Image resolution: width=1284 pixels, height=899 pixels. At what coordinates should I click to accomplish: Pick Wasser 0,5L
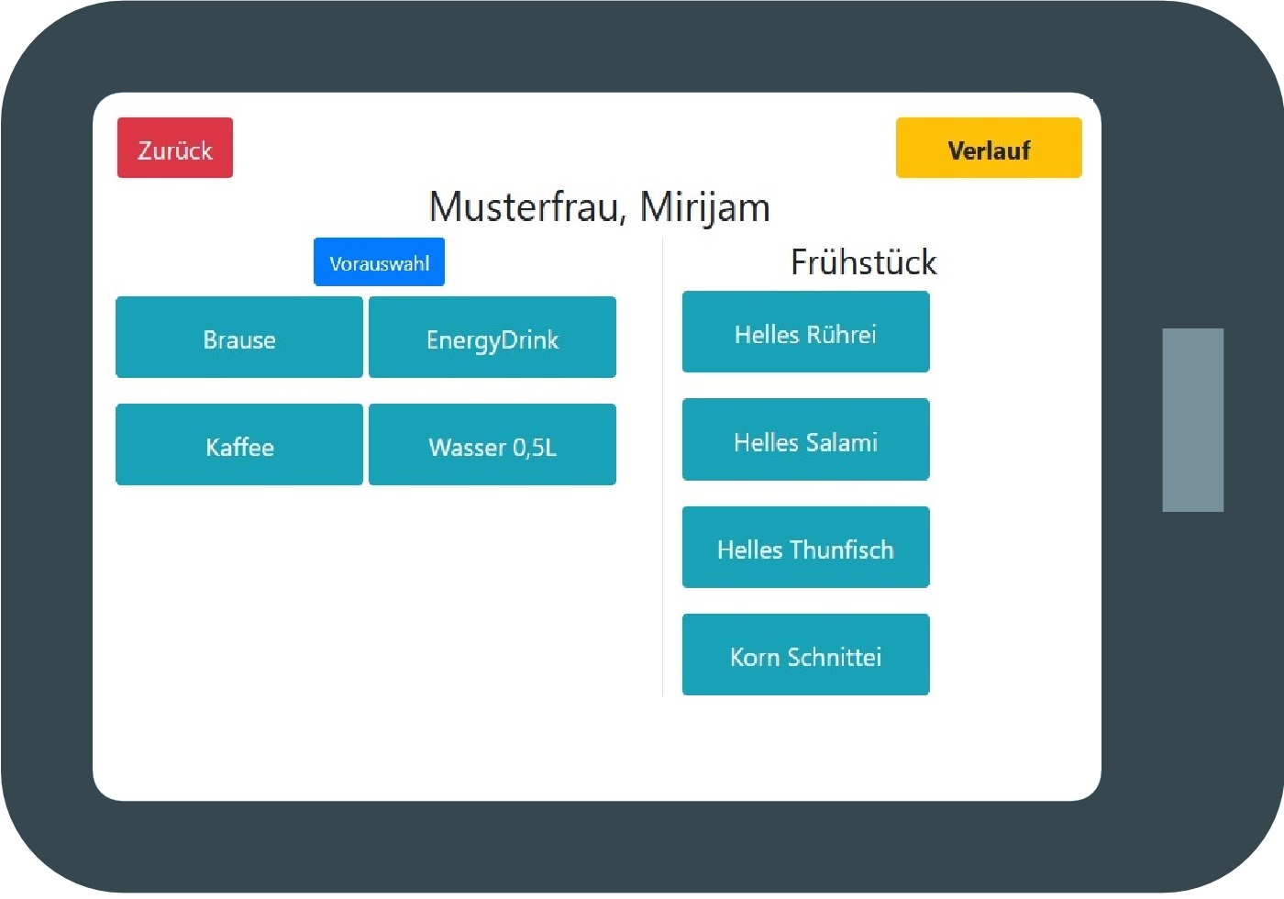pos(493,446)
